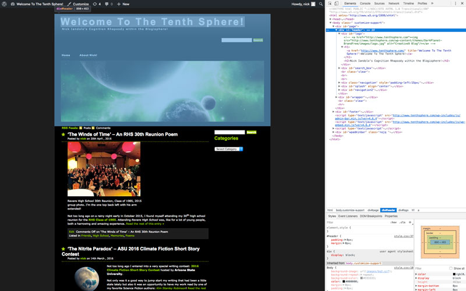Toggle the .cls element classes pane
This screenshot has height=291, width=466.
pyautogui.click(x=403, y=222)
